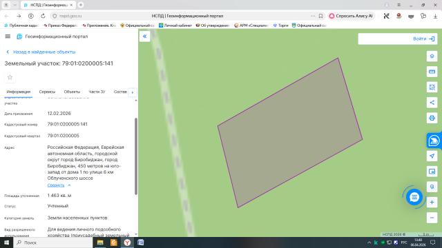Locate my position on map
442x248 pixels.
432,156
